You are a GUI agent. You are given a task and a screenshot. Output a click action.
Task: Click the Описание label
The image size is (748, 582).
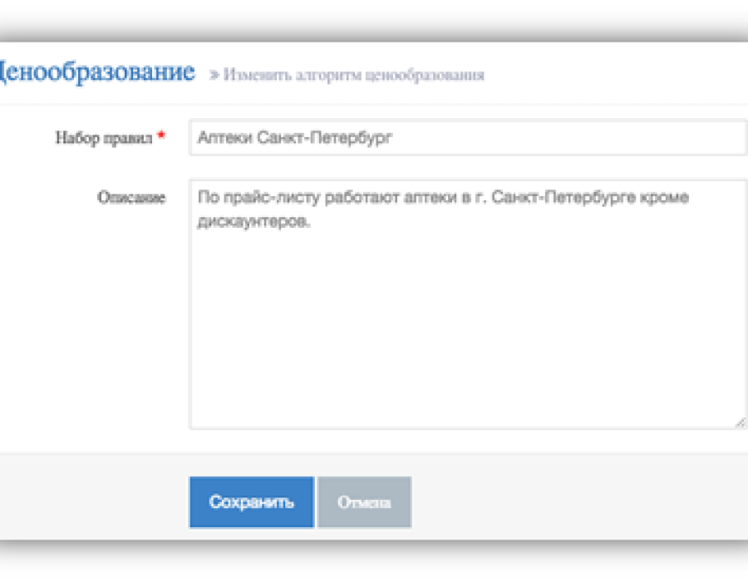point(131,198)
